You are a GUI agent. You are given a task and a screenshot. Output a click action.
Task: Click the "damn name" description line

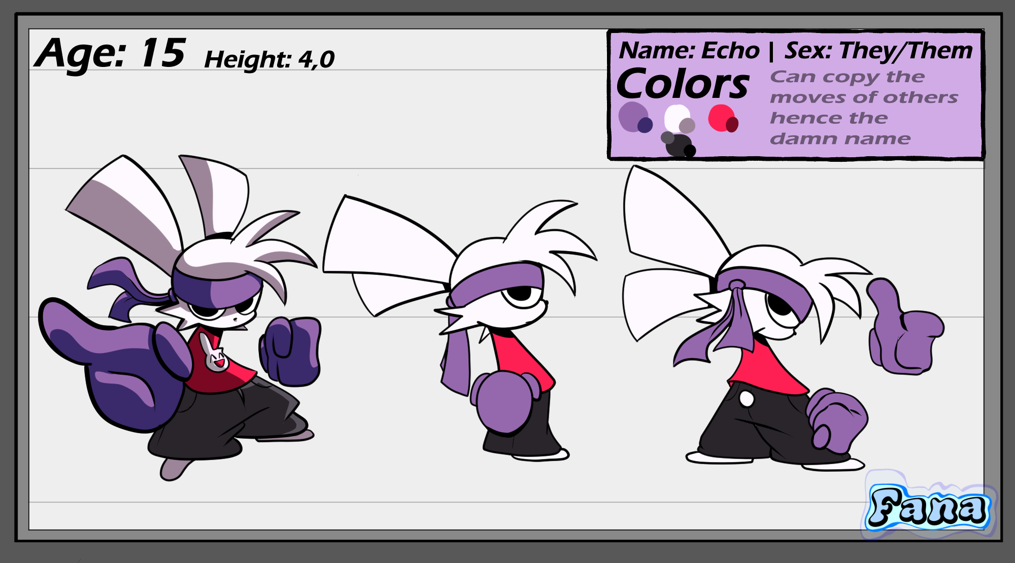[x=840, y=138]
